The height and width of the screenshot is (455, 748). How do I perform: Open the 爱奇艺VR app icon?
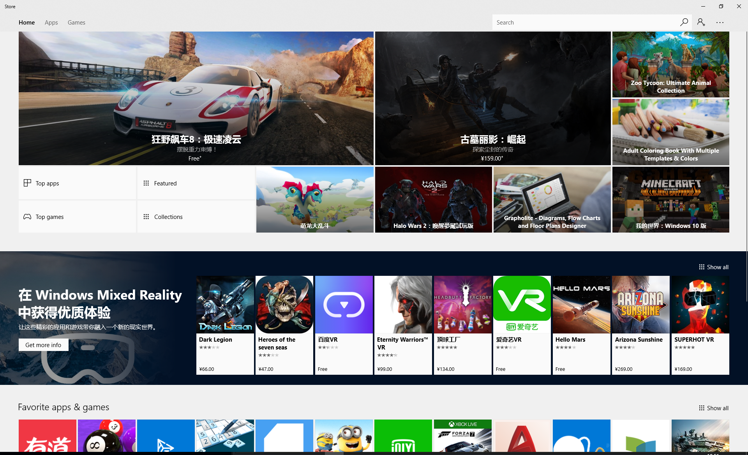pyautogui.click(x=522, y=305)
